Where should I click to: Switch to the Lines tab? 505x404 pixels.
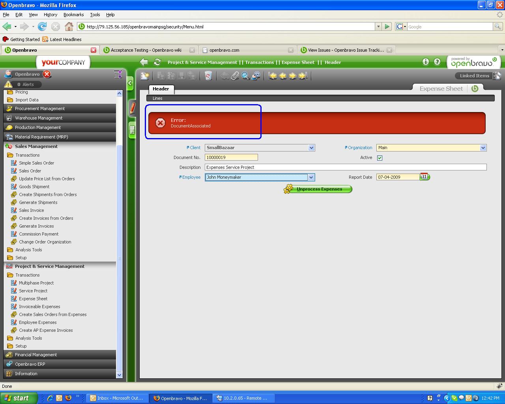[157, 98]
